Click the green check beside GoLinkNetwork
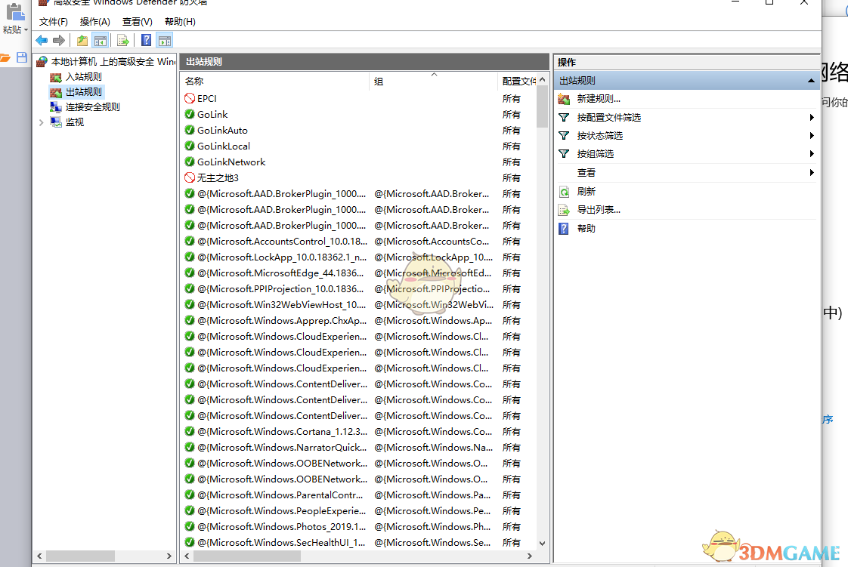The width and height of the screenshot is (848, 567). coord(190,162)
